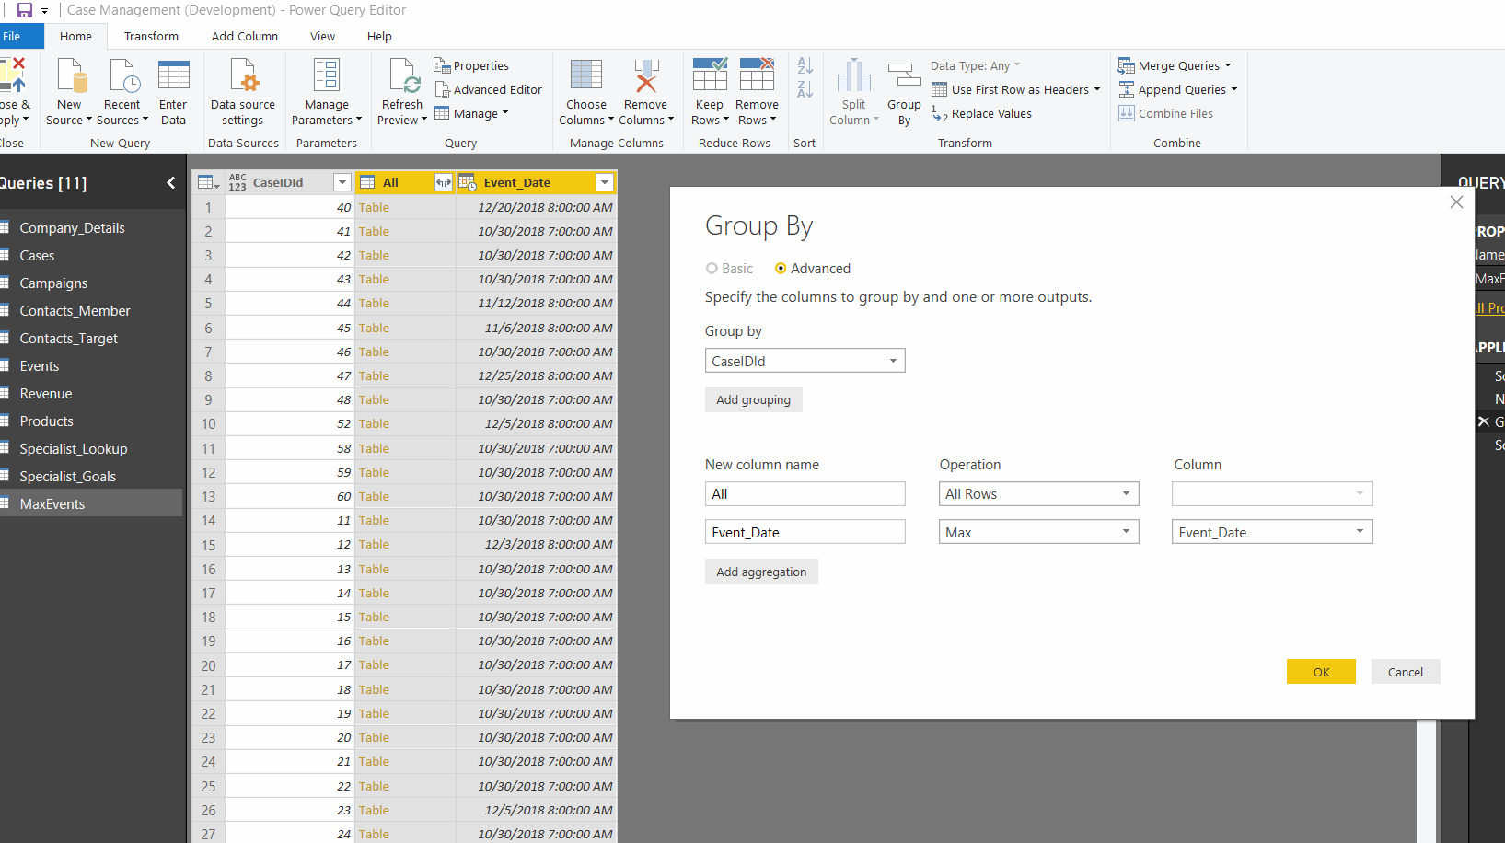
Task: Cancel the Group By dialog
Action: click(1406, 672)
